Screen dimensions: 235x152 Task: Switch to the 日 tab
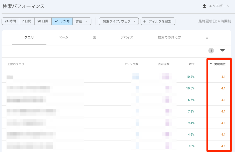(x=207, y=37)
